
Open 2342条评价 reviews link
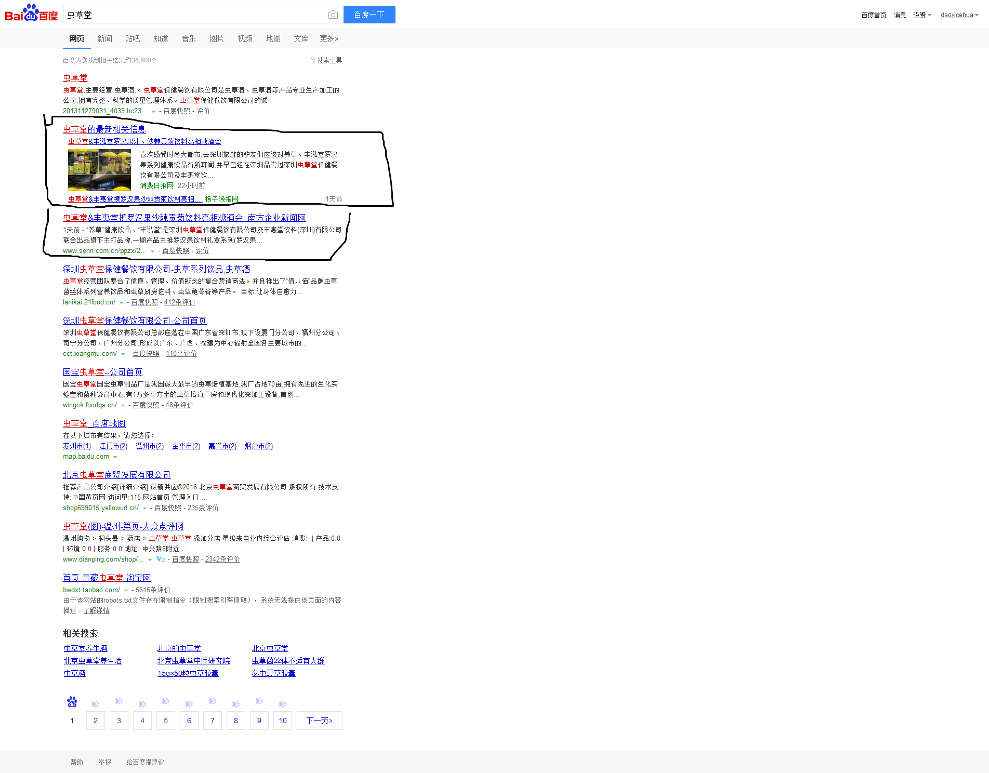tap(222, 559)
